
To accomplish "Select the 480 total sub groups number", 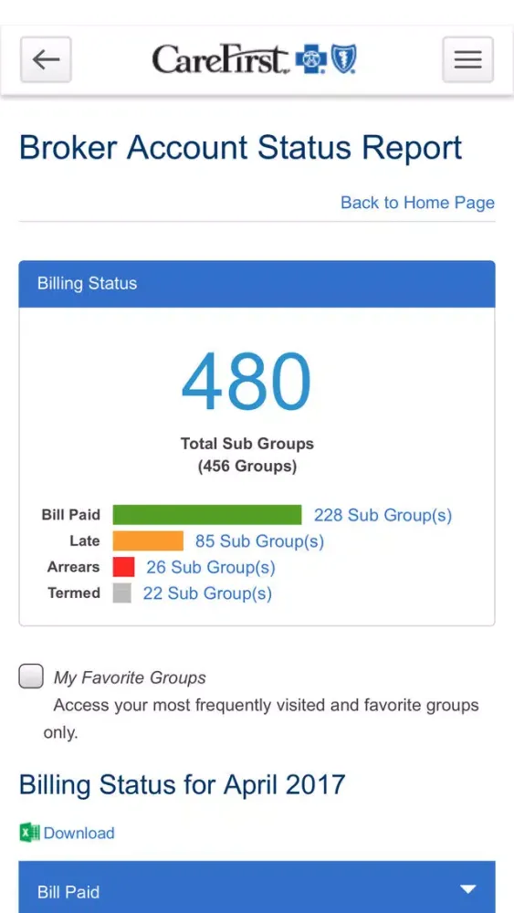I will (x=247, y=382).
